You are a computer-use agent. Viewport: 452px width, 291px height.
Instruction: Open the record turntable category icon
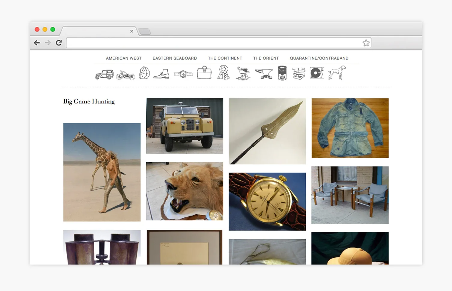tap(317, 73)
